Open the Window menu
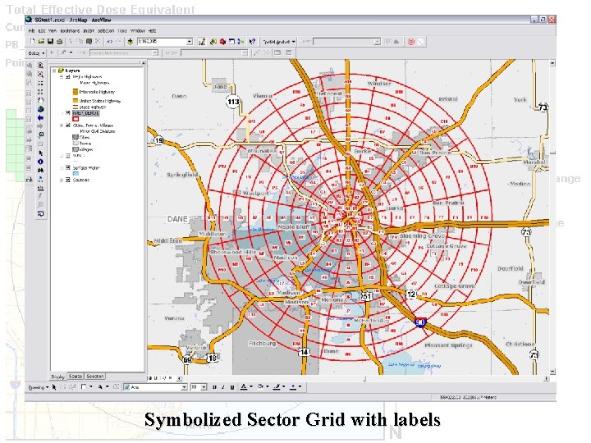The height and width of the screenshot is (443, 591). coord(138,31)
